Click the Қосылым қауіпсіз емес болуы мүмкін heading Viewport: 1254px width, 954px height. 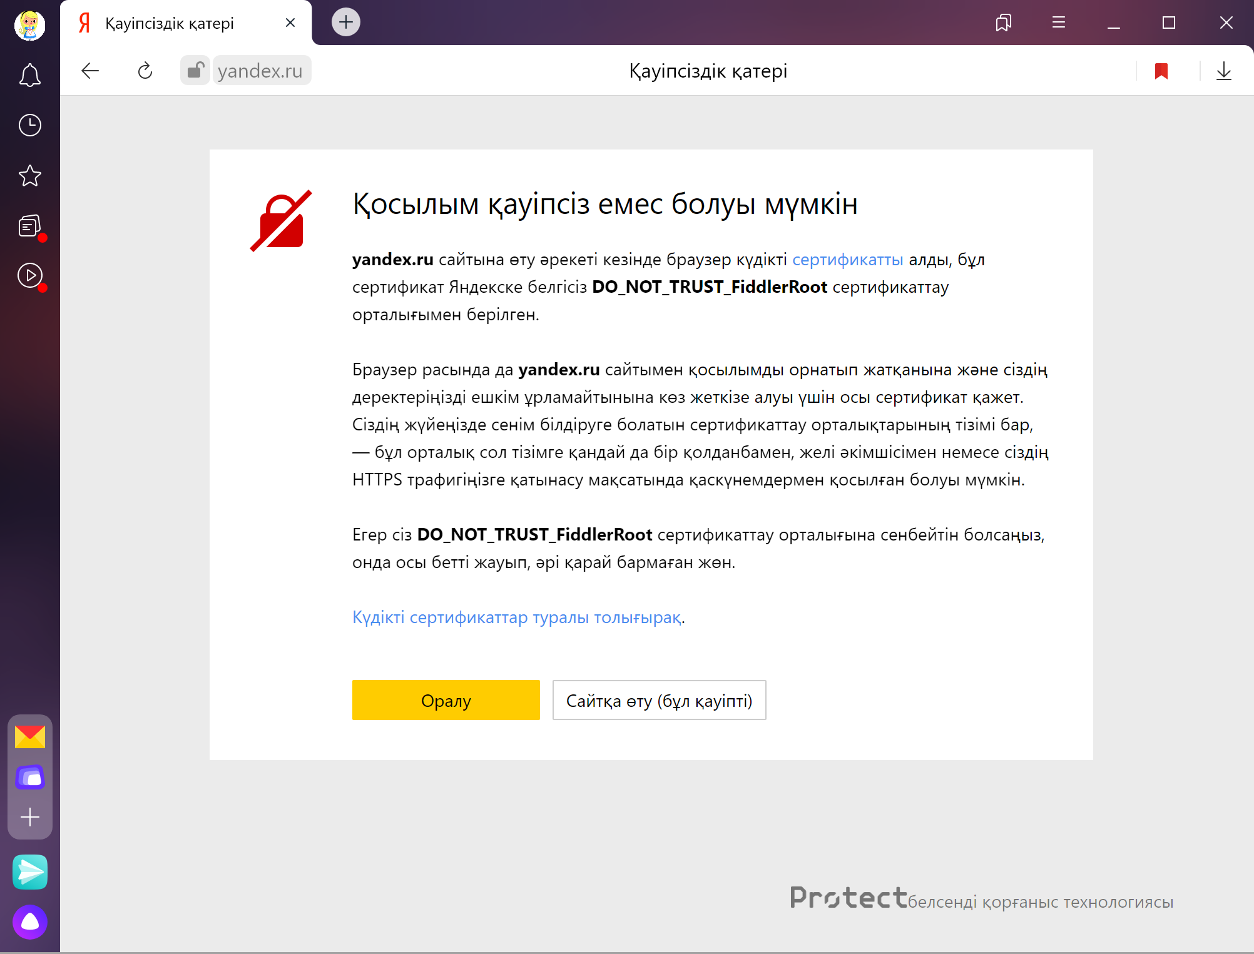(605, 205)
